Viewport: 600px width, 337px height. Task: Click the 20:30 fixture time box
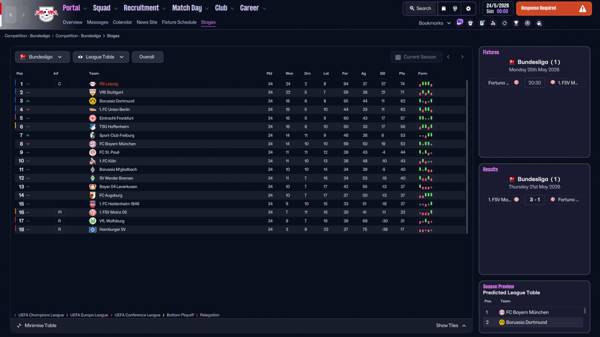click(x=534, y=83)
